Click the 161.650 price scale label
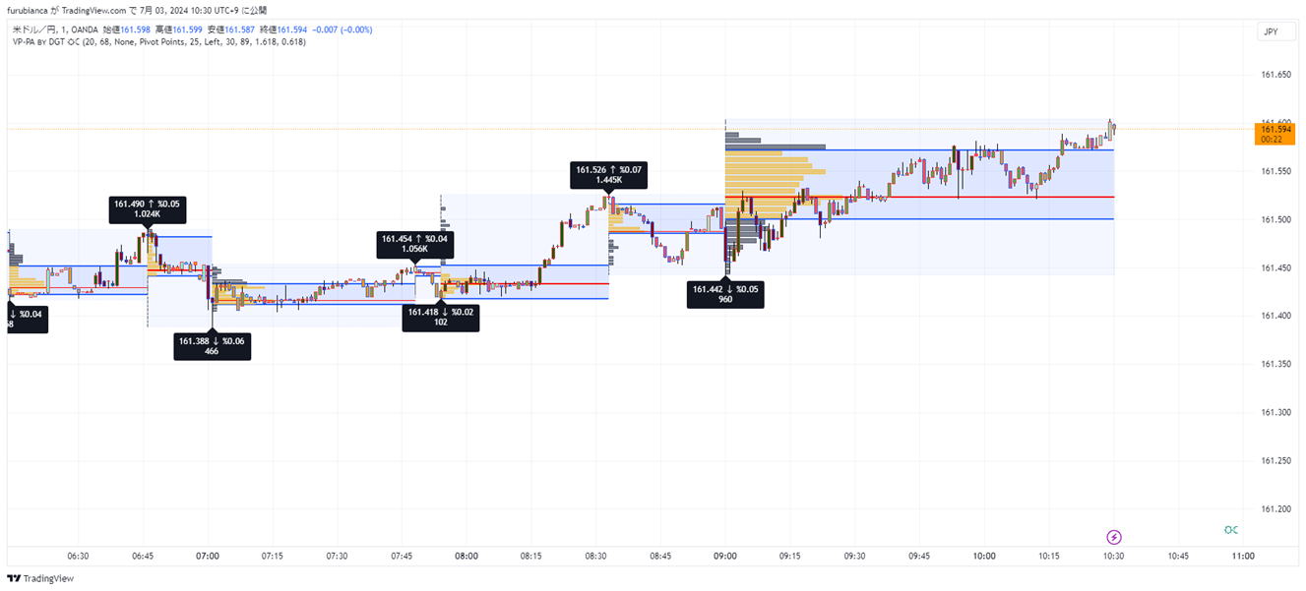The width and height of the screenshot is (1306, 591). click(1275, 75)
